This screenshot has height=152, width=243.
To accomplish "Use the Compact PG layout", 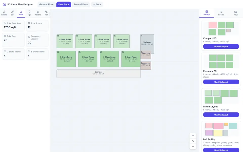I will click(221, 47).
